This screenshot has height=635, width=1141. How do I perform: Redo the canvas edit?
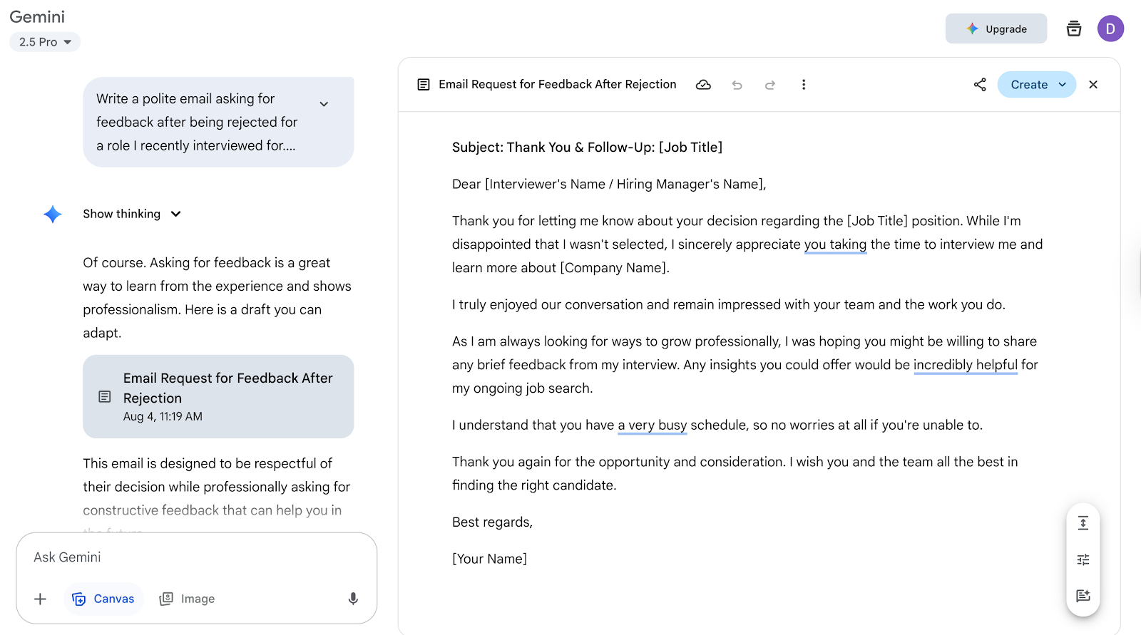770,85
